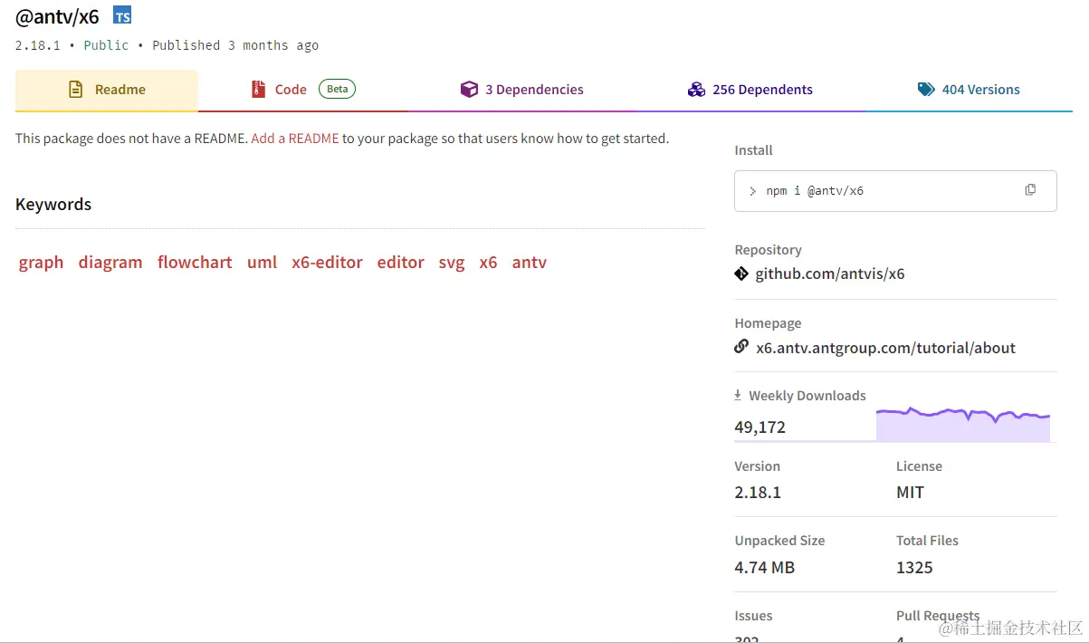This screenshot has width=1089, height=643.
Task: Copy the npm install command
Action: click(x=1030, y=190)
